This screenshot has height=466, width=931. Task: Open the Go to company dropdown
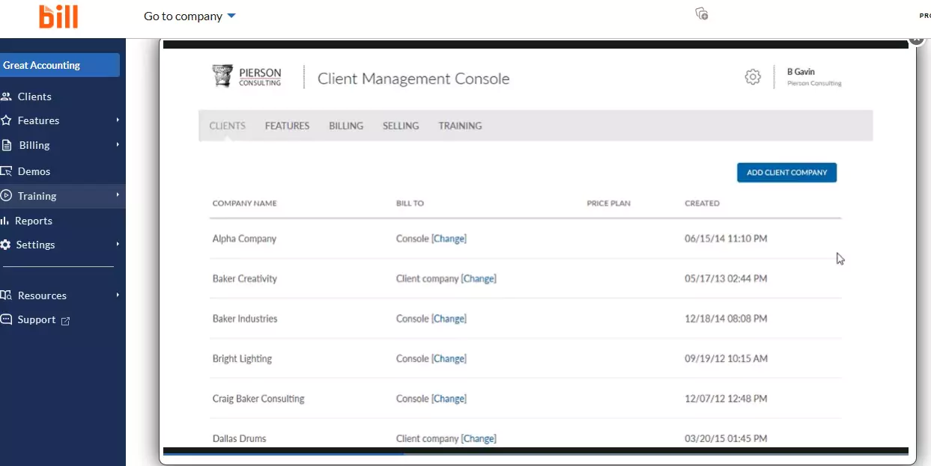[x=189, y=16]
